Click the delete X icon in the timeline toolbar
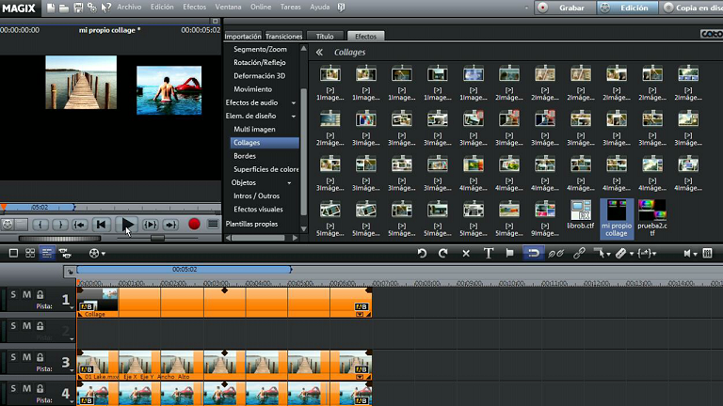723x406 pixels. pos(466,253)
